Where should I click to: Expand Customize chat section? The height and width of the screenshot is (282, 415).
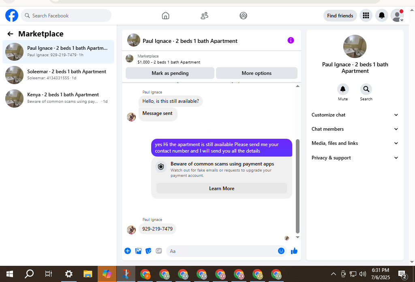pos(355,115)
